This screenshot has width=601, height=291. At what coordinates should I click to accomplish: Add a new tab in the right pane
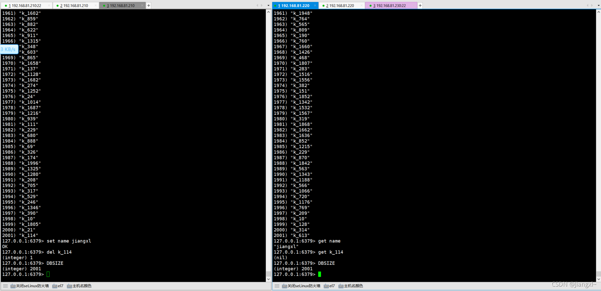[x=420, y=6]
